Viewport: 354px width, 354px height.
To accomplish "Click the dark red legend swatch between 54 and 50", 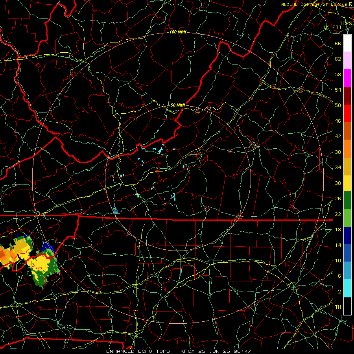I will point(347,96).
